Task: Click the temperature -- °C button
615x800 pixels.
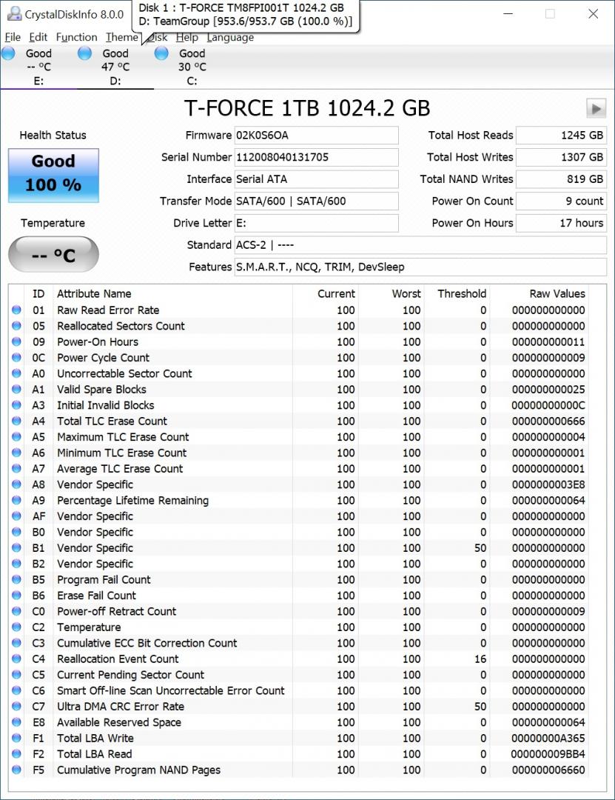Action: click(x=53, y=254)
